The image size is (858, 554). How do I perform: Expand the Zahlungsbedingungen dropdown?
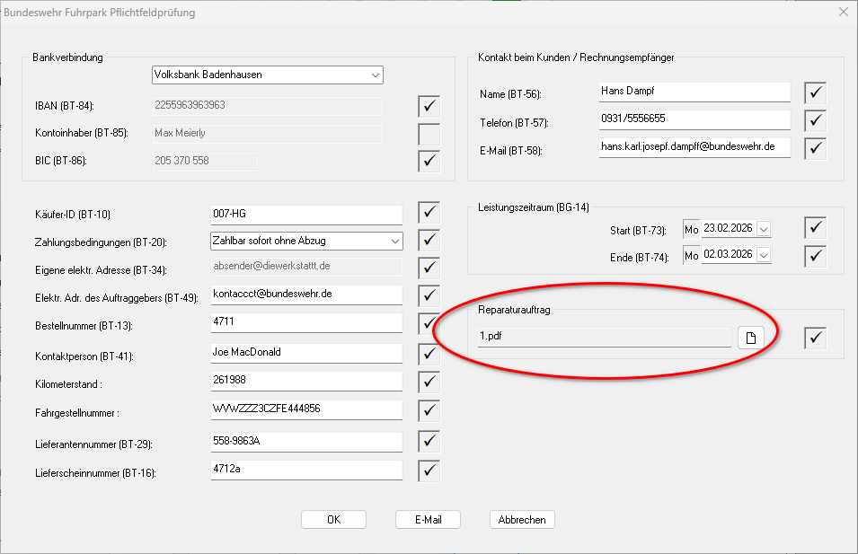coord(394,241)
